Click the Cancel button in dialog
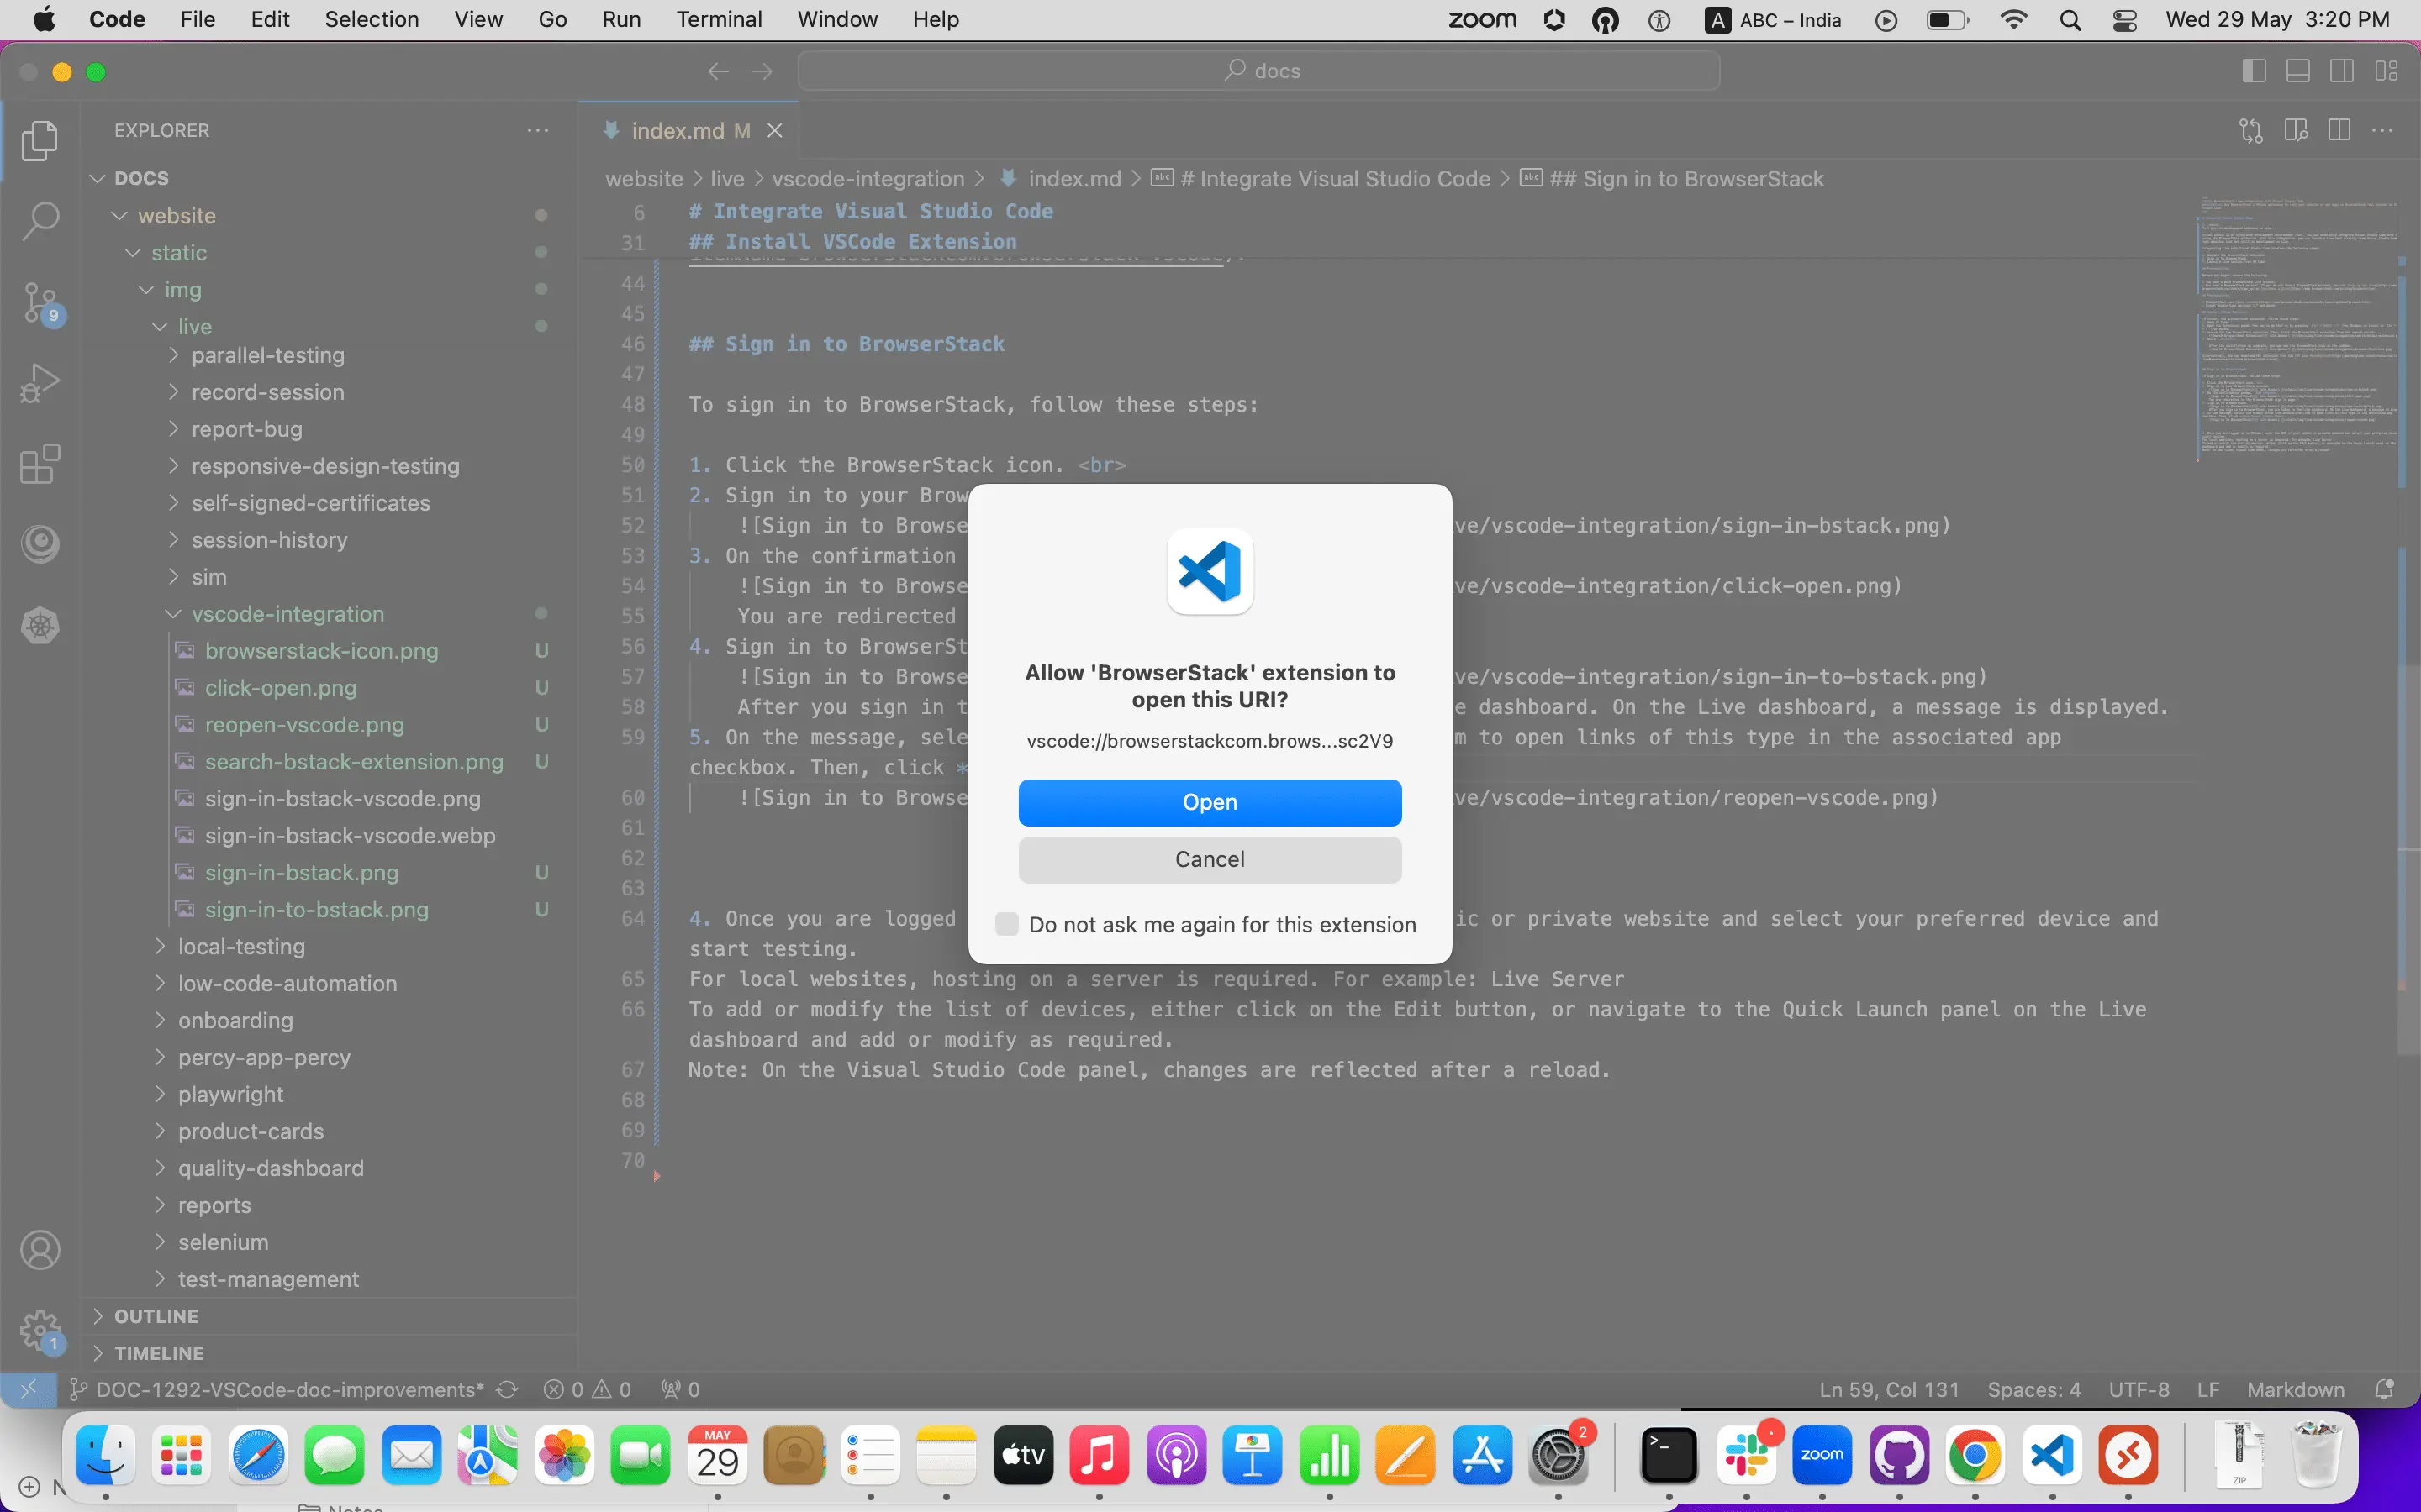 (x=1210, y=859)
